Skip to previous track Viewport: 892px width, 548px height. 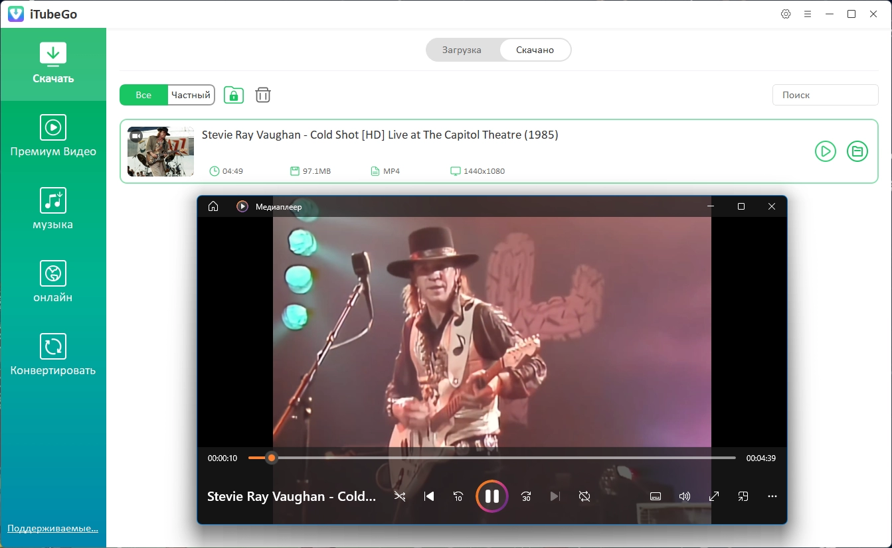coord(429,496)
